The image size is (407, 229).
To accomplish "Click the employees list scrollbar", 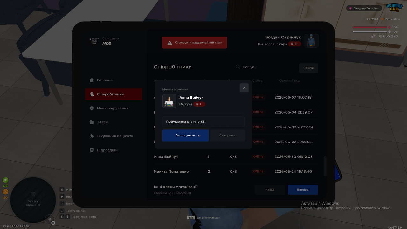I will (x=325, y=166).
